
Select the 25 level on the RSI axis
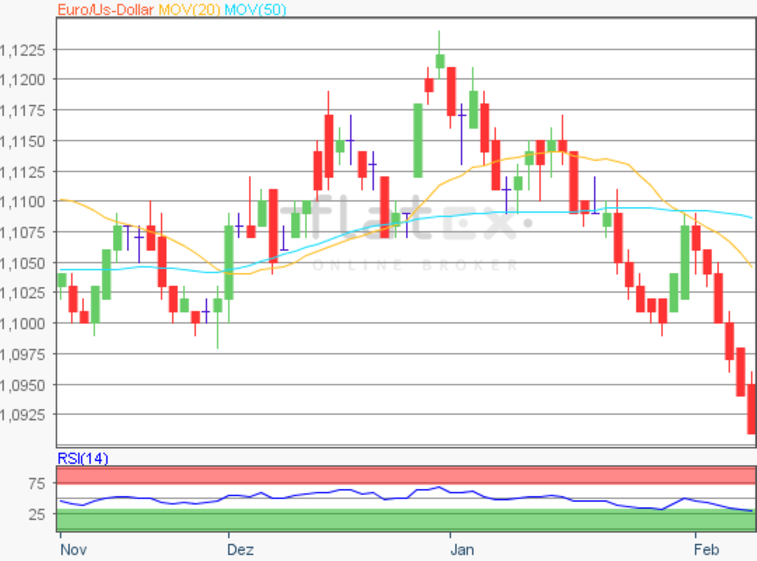[36, 514]
